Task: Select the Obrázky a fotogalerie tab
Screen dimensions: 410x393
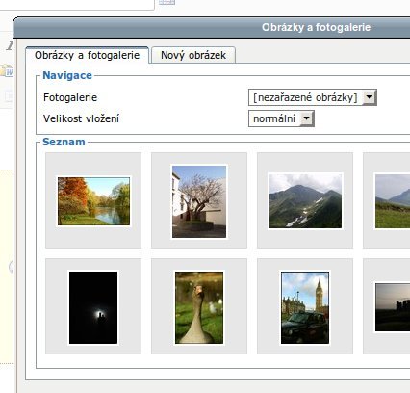Action: [87, 55]
